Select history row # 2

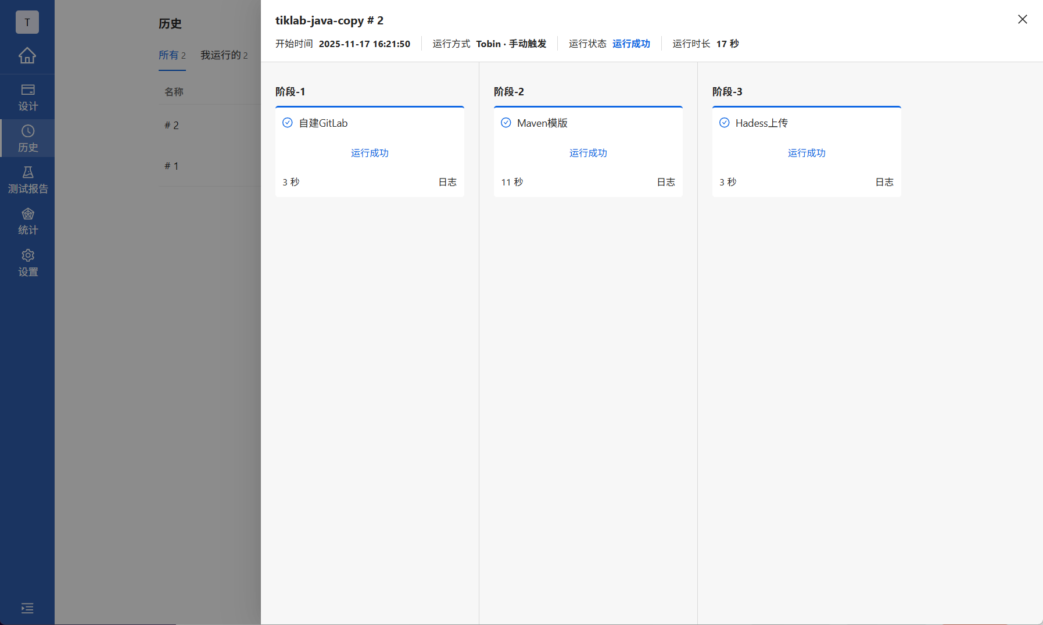[171, 125]
